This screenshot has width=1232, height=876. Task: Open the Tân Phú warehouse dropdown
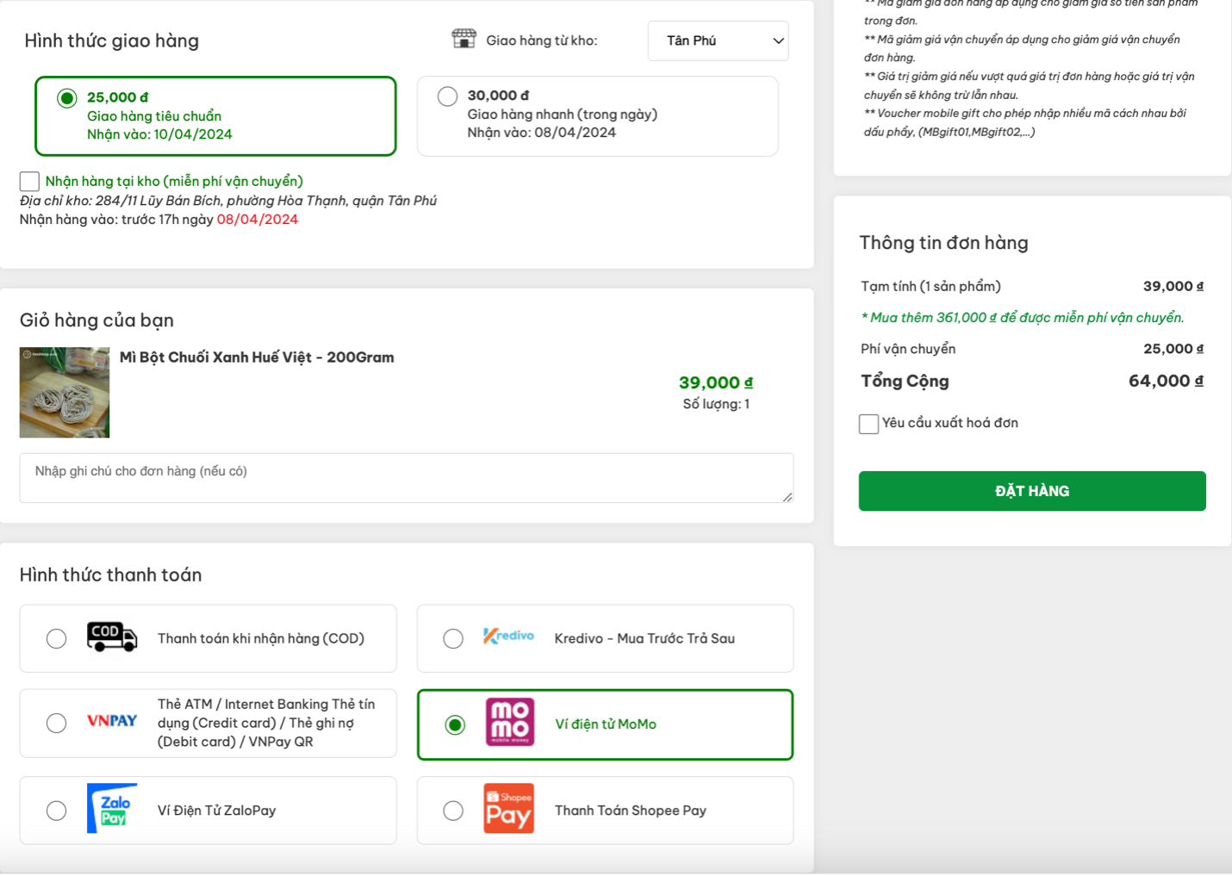tap(718, 40)
